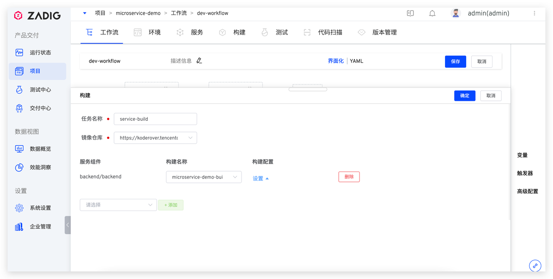Click the floating link icon button
The width and height of the screenshot is (553, 279).
click(535, 265)
